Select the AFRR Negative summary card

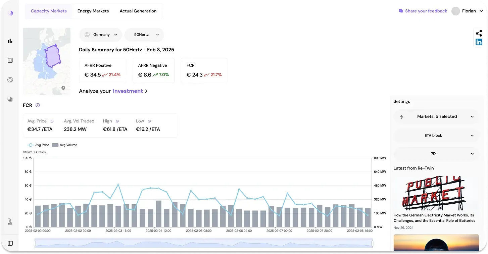(153, 70)
